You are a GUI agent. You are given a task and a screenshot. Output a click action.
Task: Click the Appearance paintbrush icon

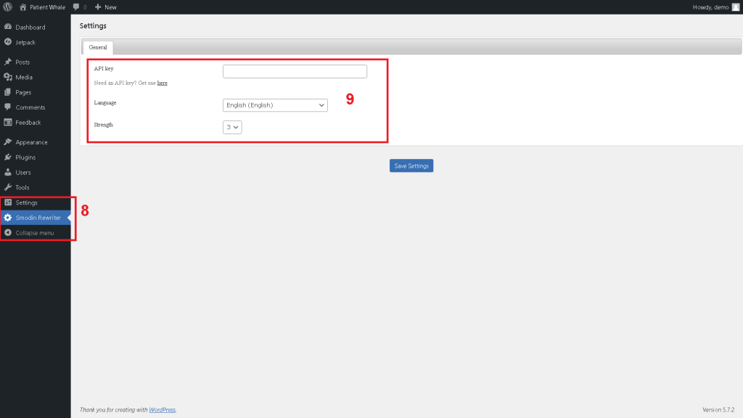[7, 142]
